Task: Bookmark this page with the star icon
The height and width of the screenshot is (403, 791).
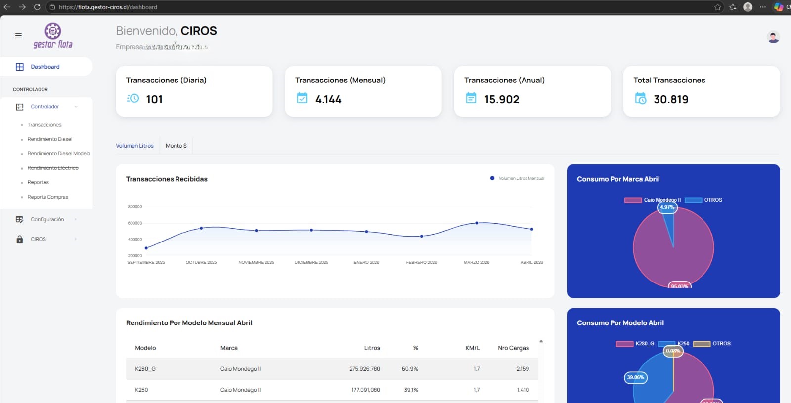Action: [718, 7]
